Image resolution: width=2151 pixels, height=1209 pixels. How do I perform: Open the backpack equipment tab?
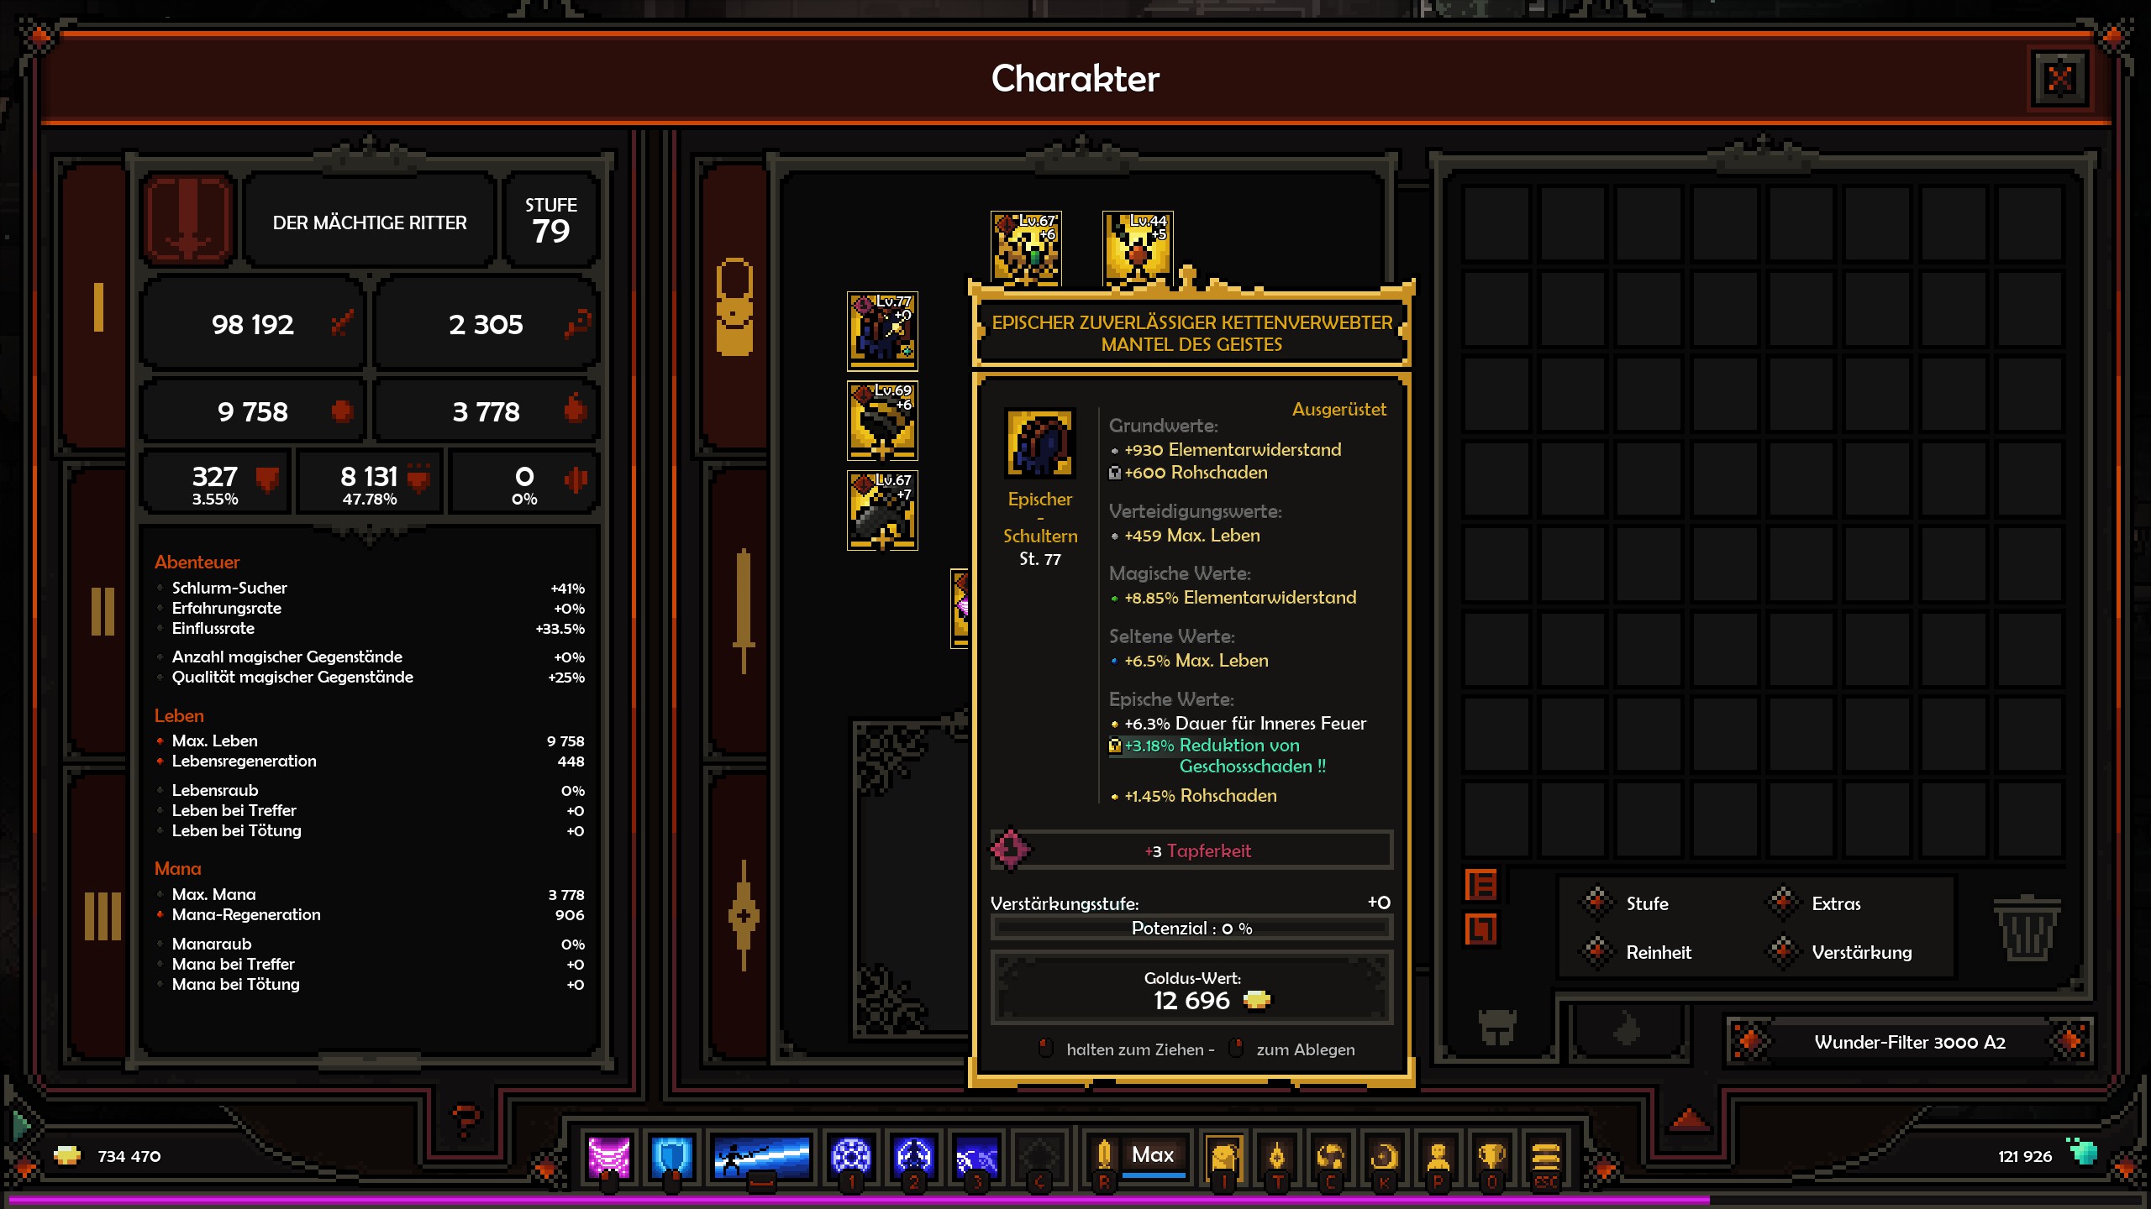(x=734, y=307)
